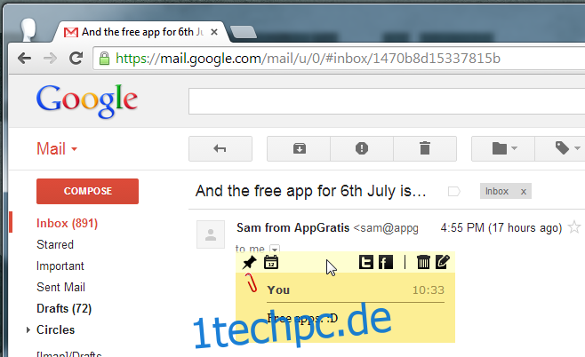The width and height of the screenshot is (585, 357).
Task: Share the note via Twitter icon
Action: [x=365, y=262]
